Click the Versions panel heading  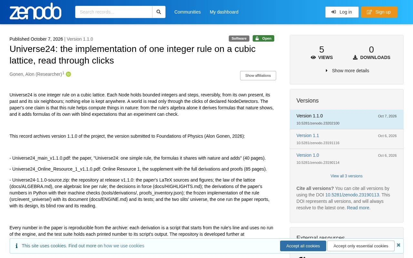pos(307,101)
